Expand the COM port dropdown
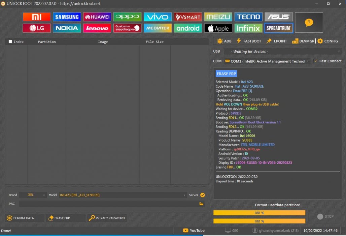Image resolution: width=346 pixels, height=236 pixels. click(x=267, y=61)
